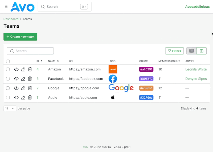
Task: Open team ID 2 link
Action: tap(38, 88)
